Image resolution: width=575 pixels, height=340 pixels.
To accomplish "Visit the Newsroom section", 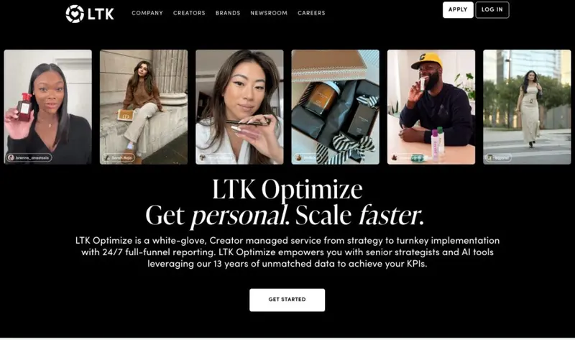I will pyautogui.click(x=269, y=13).
